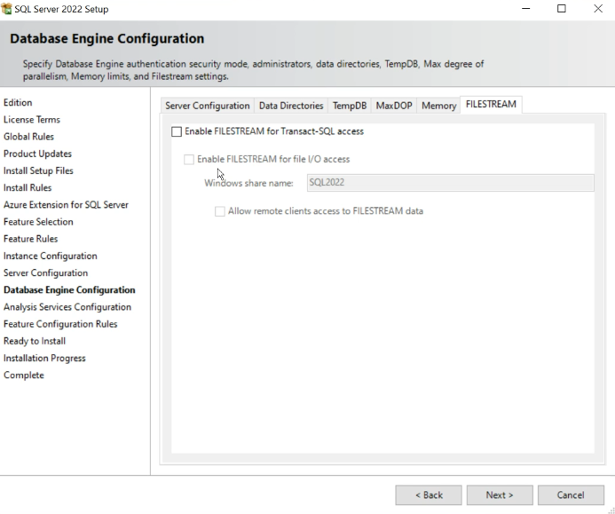Select Installation Progress step
The height and width of the screenshot is (514, 615).
[44, 359]
